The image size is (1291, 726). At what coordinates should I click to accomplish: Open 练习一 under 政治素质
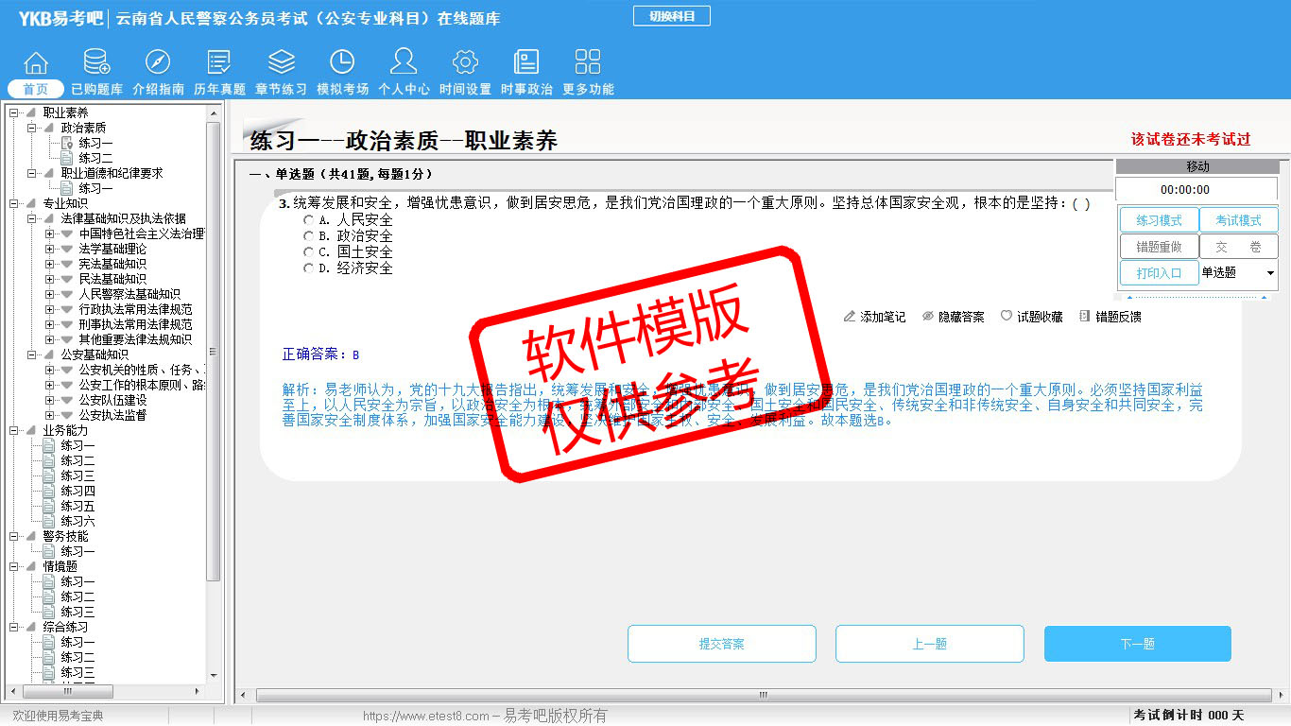[x=95, y=143]
